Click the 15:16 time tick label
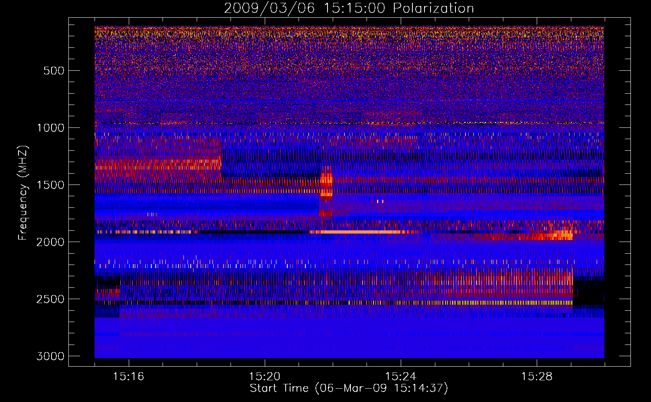Image resolution: width=651 pixels, height=402 pixels. click(x=128, y=377)
